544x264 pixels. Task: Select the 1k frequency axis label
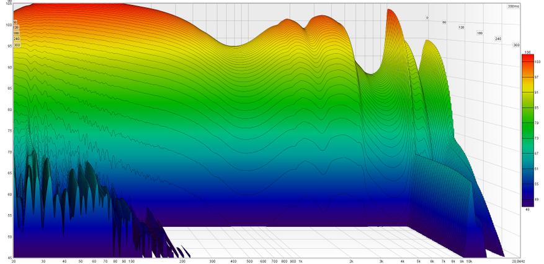coord(300,260)
